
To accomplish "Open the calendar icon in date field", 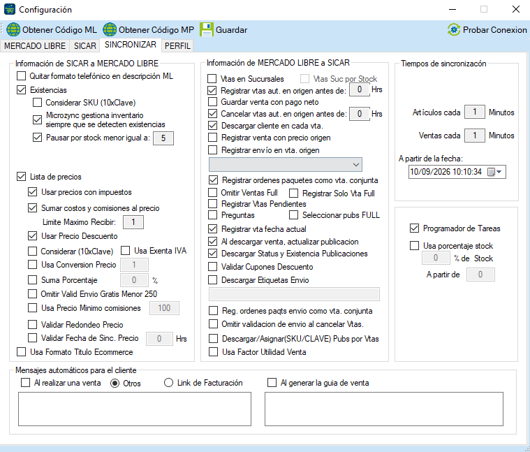I will pos(491,172).
